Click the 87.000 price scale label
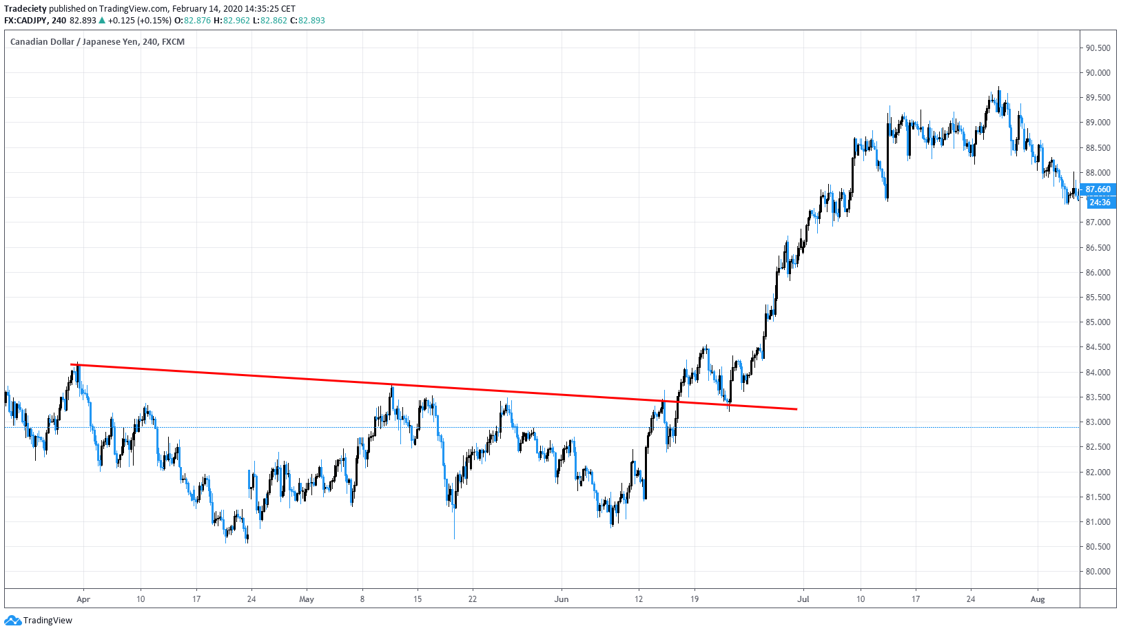1121x633 pixels. [1098, 222]
